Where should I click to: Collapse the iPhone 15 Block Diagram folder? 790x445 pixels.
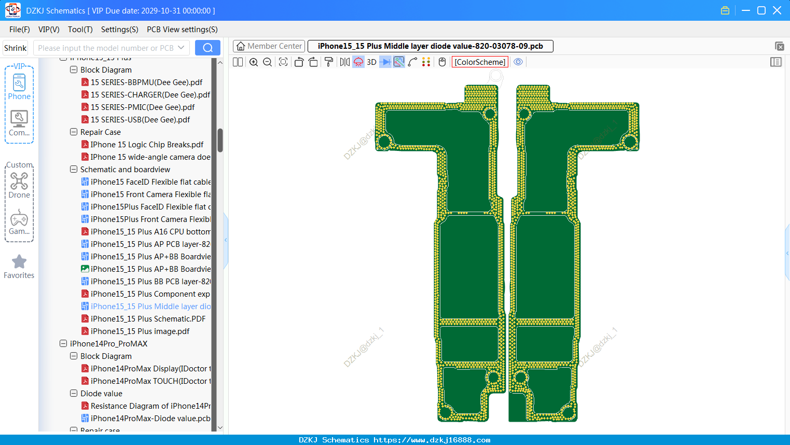pos(74,69)
